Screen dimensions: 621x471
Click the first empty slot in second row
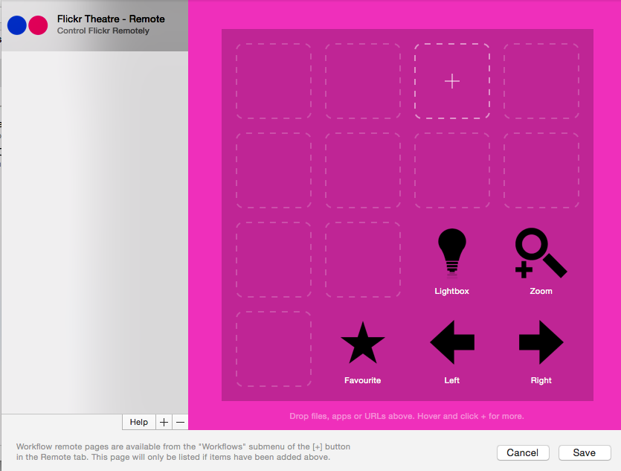click(274, 170)
